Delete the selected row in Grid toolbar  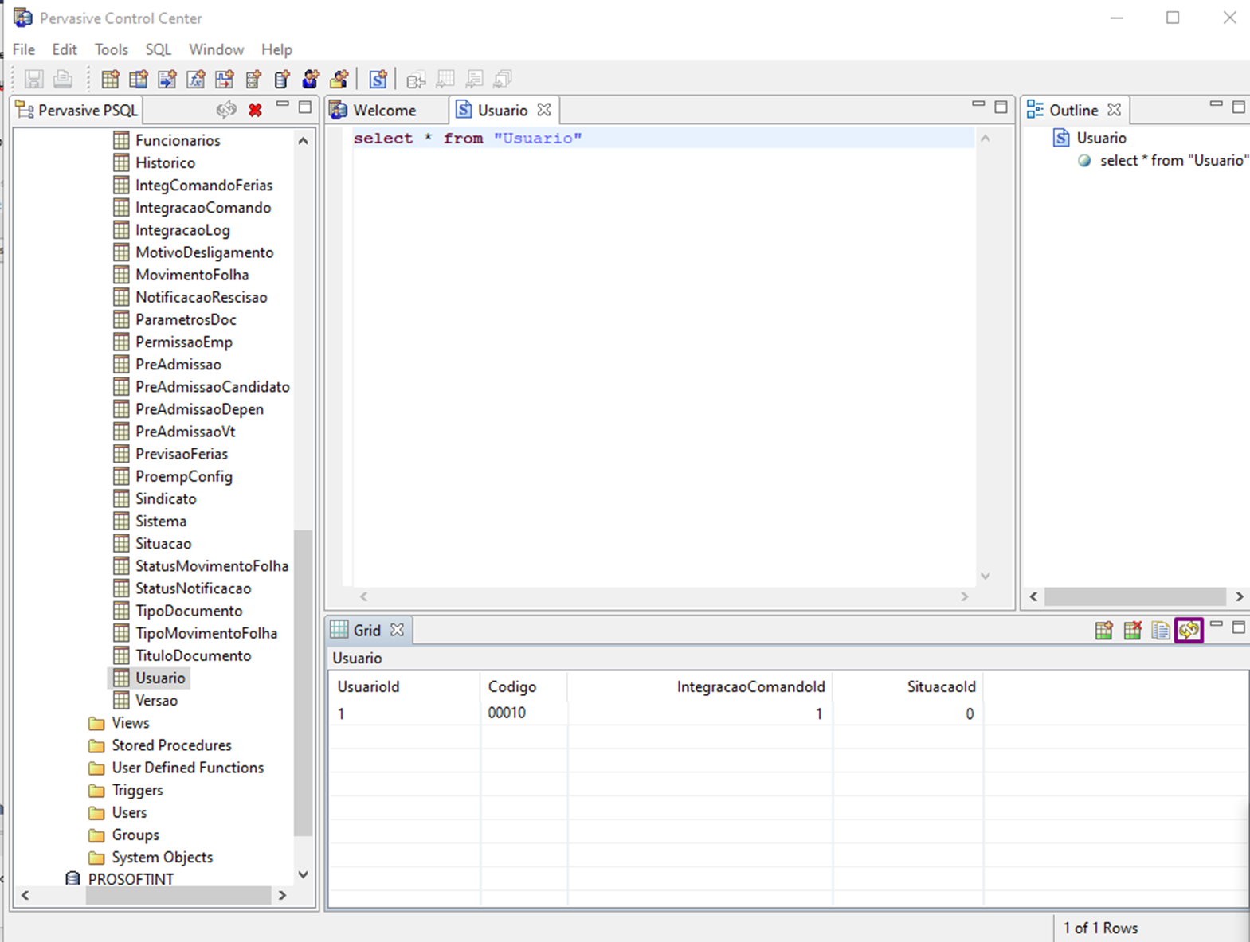(x=1132, y=631)
